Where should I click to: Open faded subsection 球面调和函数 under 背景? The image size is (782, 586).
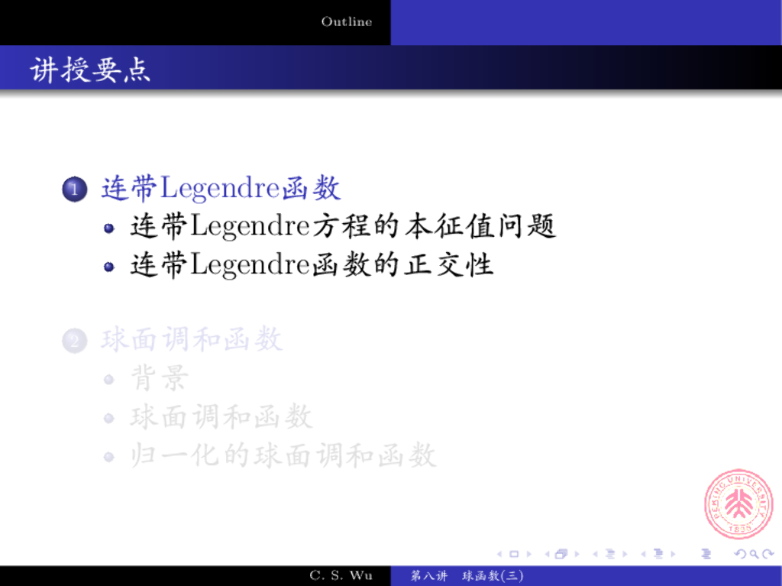click(x=221, y=417)
